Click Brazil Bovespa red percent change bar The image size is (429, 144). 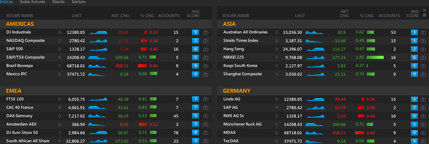click(x=142, y=66)
